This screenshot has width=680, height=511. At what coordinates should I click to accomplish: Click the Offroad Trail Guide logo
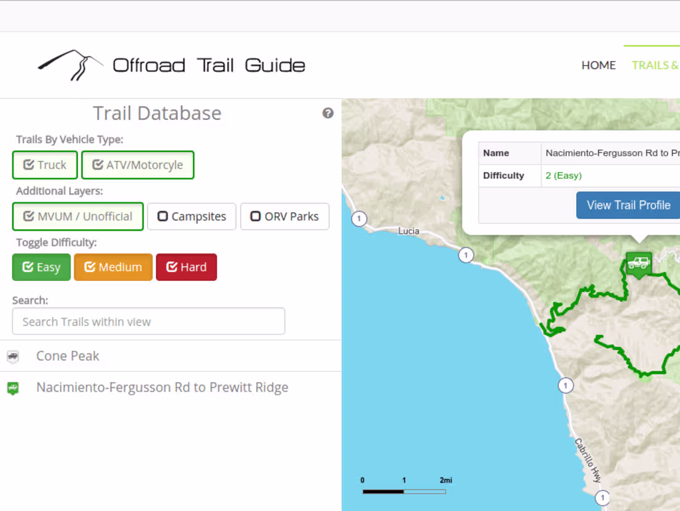pos(170,64)
